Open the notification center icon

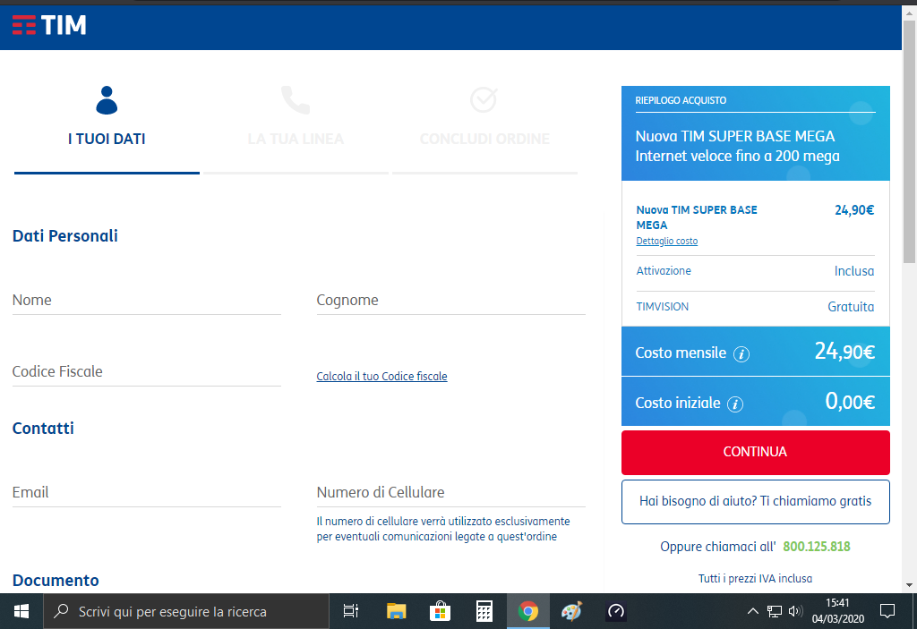(x=887, y=611)
